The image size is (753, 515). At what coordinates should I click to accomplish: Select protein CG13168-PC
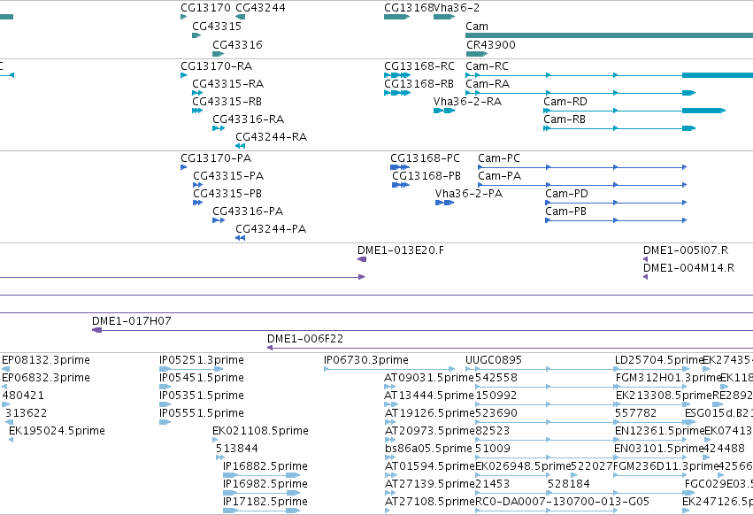(425, 158)
